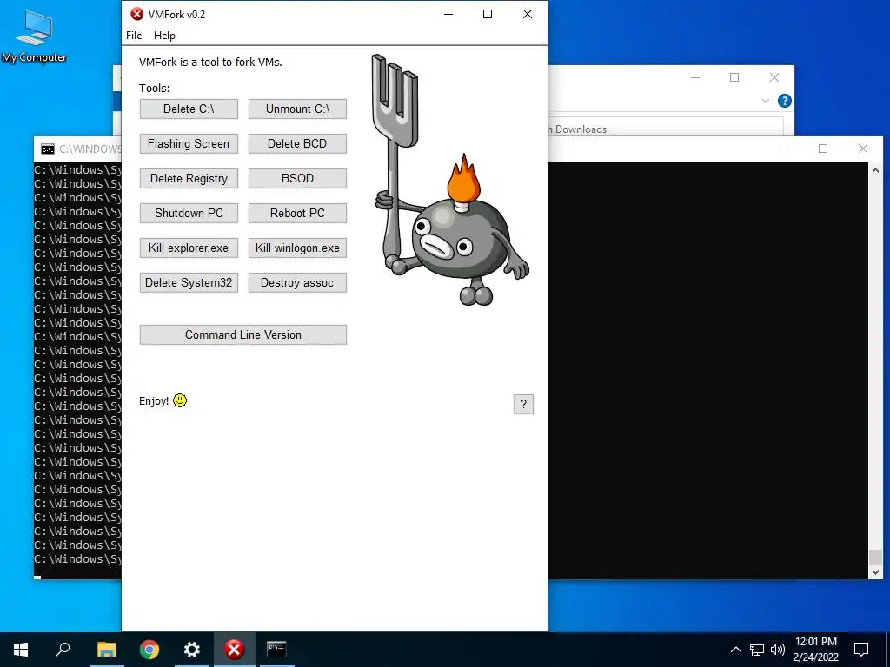Open My Computer desktop icon
This screenshot has height=667, width=890.
click(34, 36)
